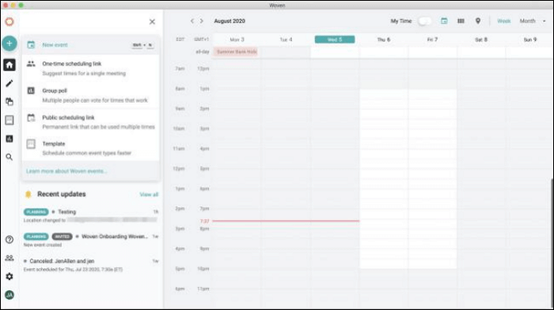The width and height of the screenshot is (554, 310).
Task: Toggle the columns view icon
Action: pos(461,21)
